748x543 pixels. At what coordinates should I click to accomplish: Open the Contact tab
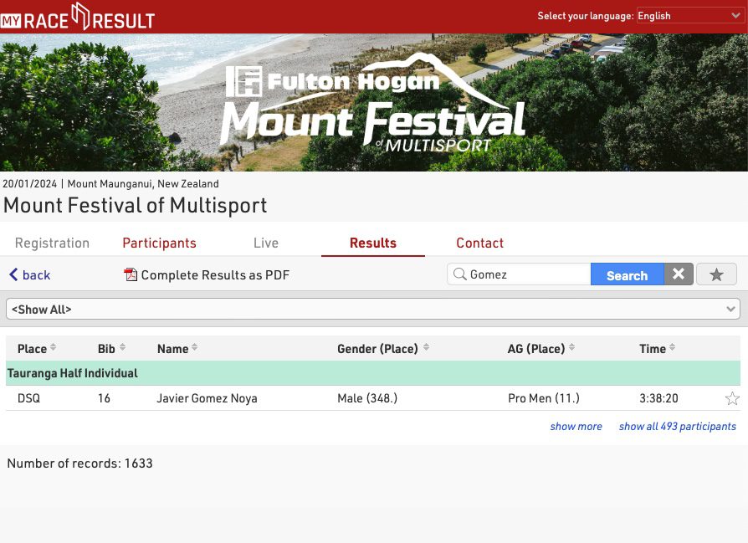[x=479, y=243]
